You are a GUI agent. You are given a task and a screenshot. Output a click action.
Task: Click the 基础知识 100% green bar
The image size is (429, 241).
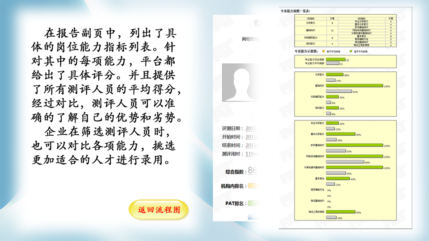354,86
